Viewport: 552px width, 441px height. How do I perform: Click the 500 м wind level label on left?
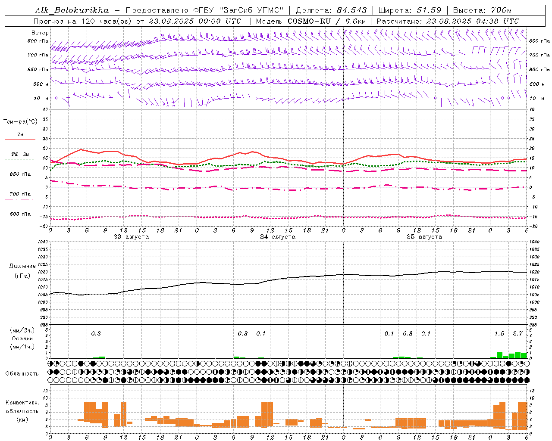(41, 84)
